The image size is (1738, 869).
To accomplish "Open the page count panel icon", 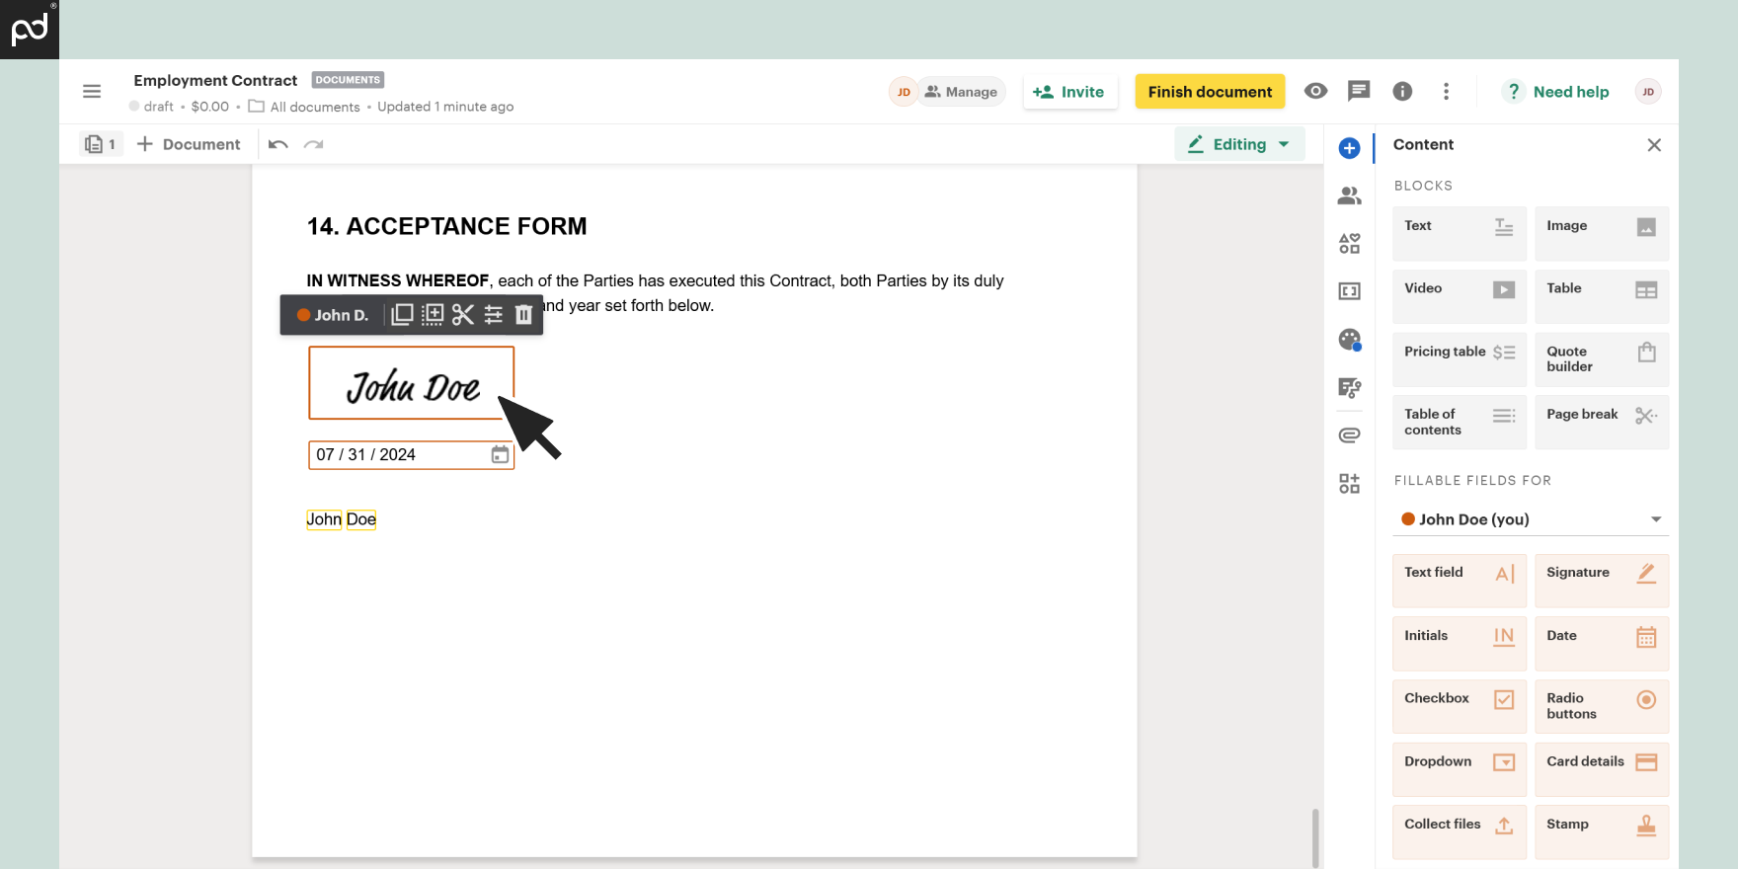I will tap(101, 144).
